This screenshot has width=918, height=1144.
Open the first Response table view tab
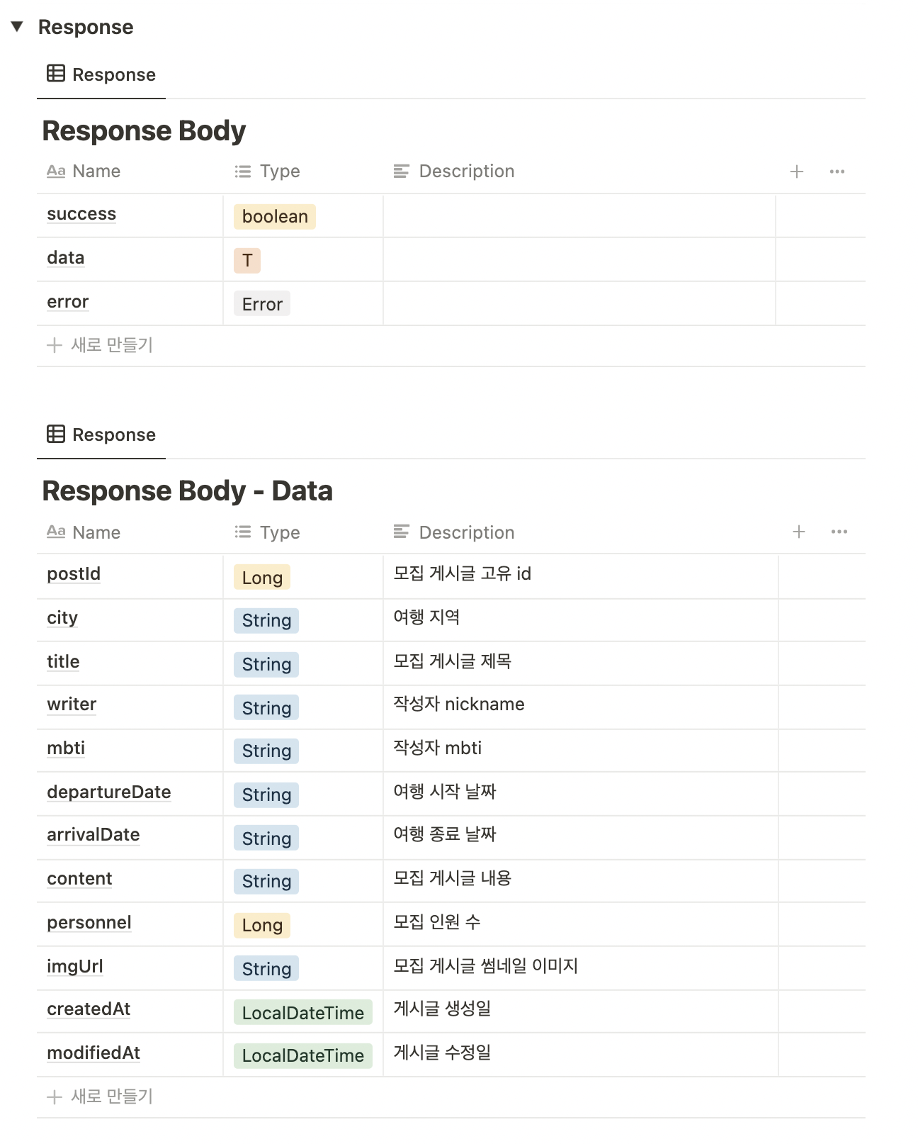click(101, 74)
